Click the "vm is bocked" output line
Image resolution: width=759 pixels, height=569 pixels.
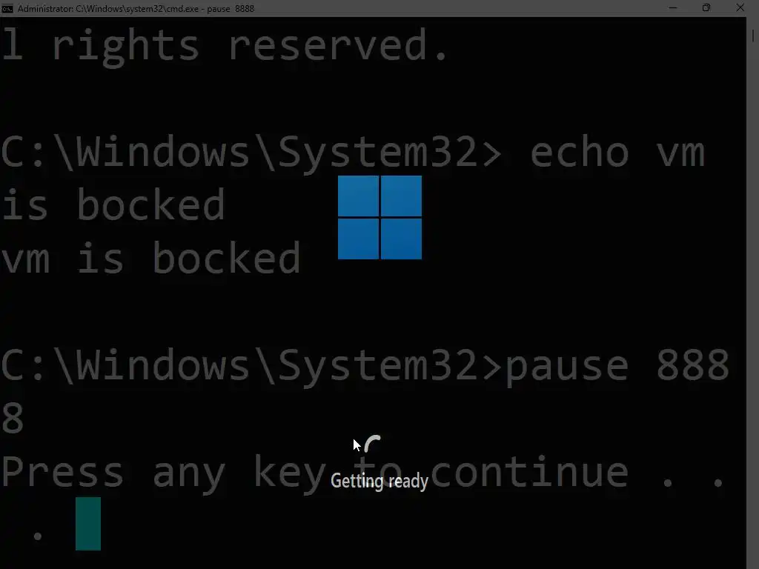tap(150, 257)
